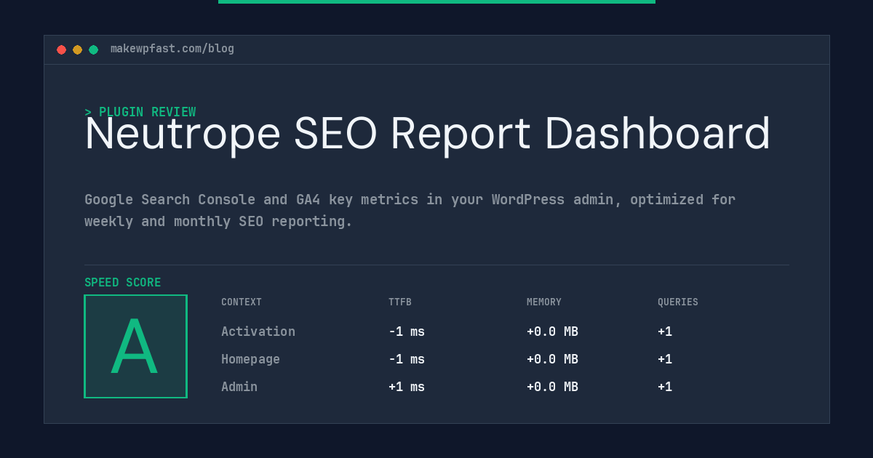Click the Activation queries value +1
This screenshot has width=873, height=458.
tap(665, 332)
